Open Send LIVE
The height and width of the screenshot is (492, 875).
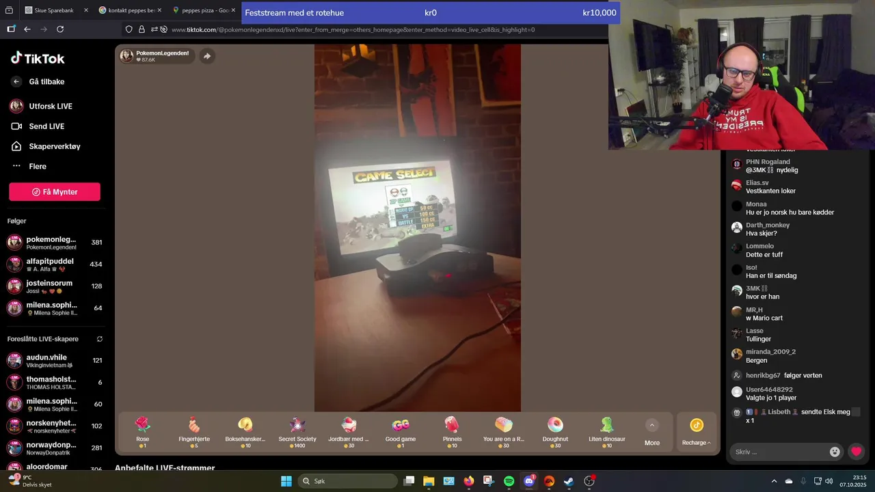pos(46,126)
